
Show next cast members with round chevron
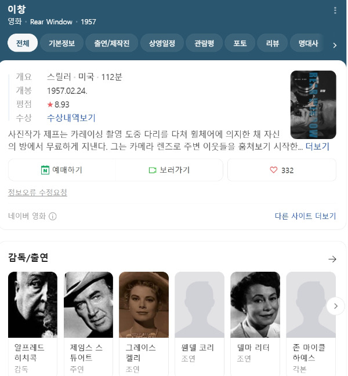335,306
